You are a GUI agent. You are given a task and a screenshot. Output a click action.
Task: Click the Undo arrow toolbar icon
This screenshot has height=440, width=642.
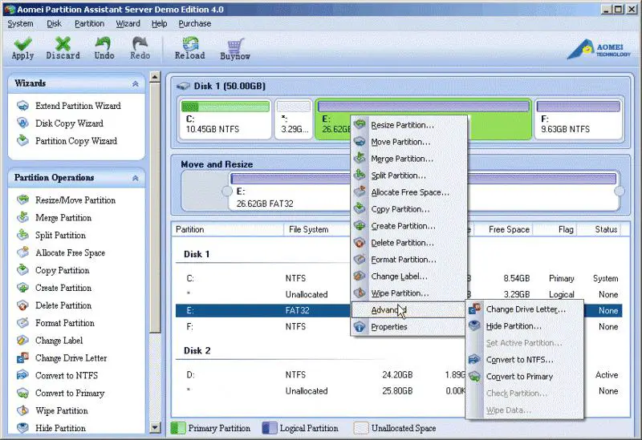coord(104,43)
